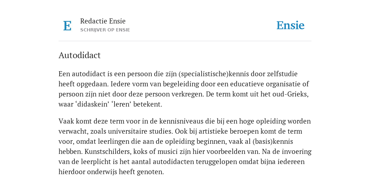This screenshot has height=185, width=370.
Task: Click the word (basis)kennis
Action: coord(272,141)
